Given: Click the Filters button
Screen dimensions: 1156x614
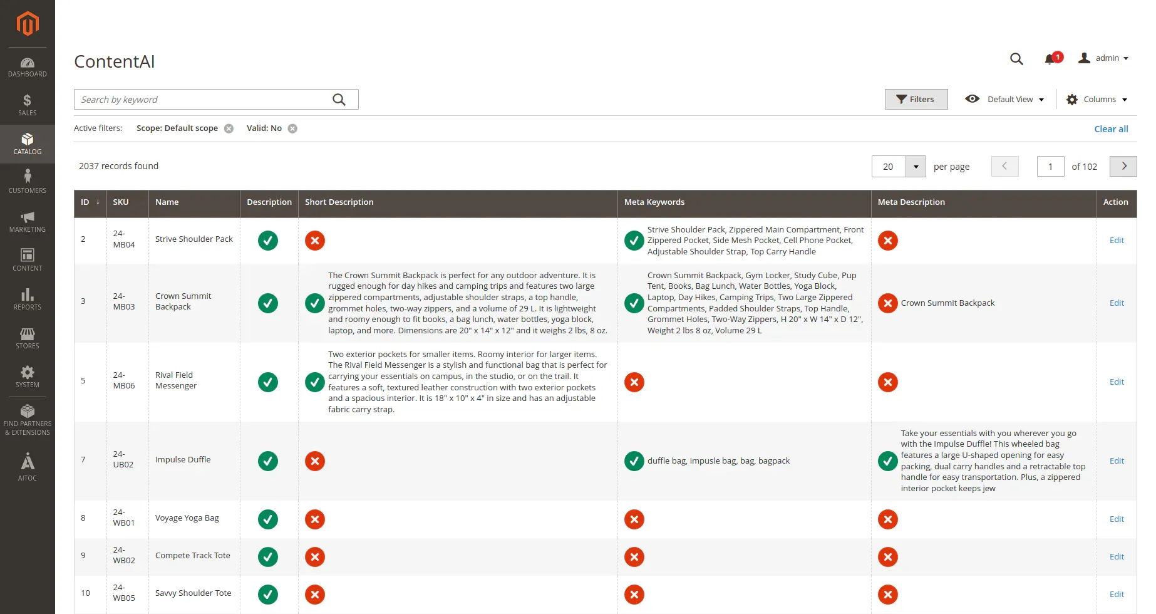Looking at the screenshot, I should point(916,100).
